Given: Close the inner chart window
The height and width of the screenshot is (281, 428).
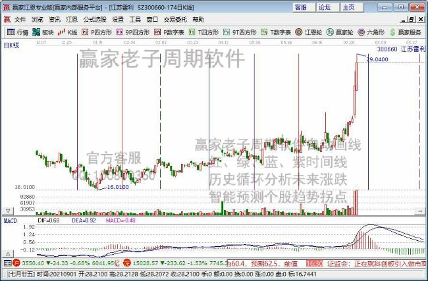Looking at the screenshot, I should 421,20.
